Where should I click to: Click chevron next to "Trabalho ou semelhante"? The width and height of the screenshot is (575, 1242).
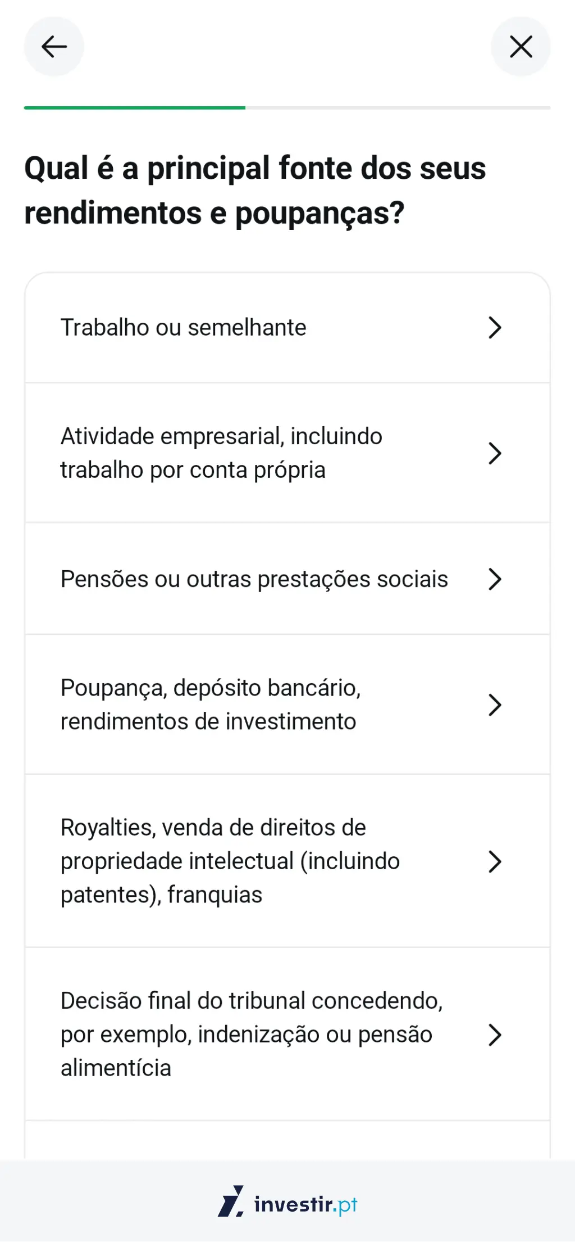coord(494,327)
